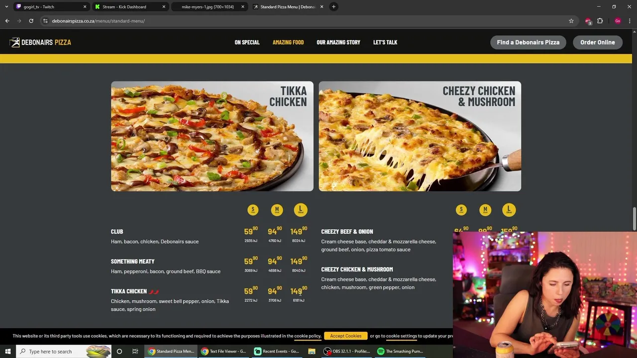Reload the current page
The height and width of the screenshot is (358, 637).
pyautogui.click(x=31, y=21)
